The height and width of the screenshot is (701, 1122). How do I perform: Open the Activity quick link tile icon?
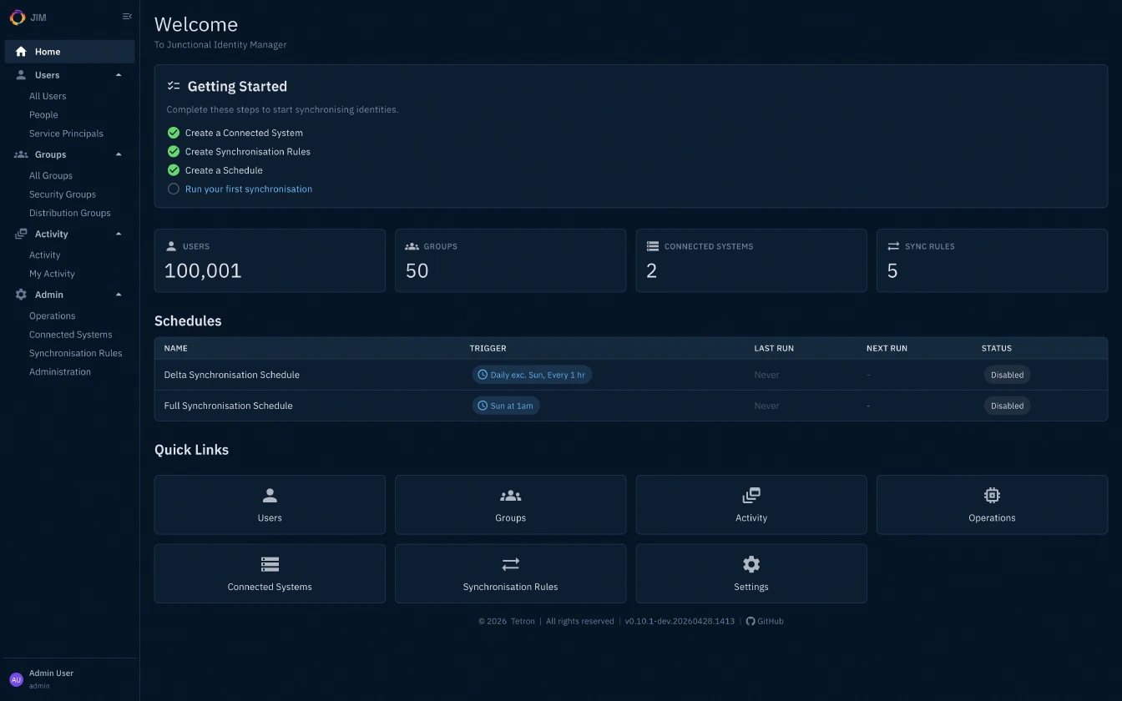[751, 495]
